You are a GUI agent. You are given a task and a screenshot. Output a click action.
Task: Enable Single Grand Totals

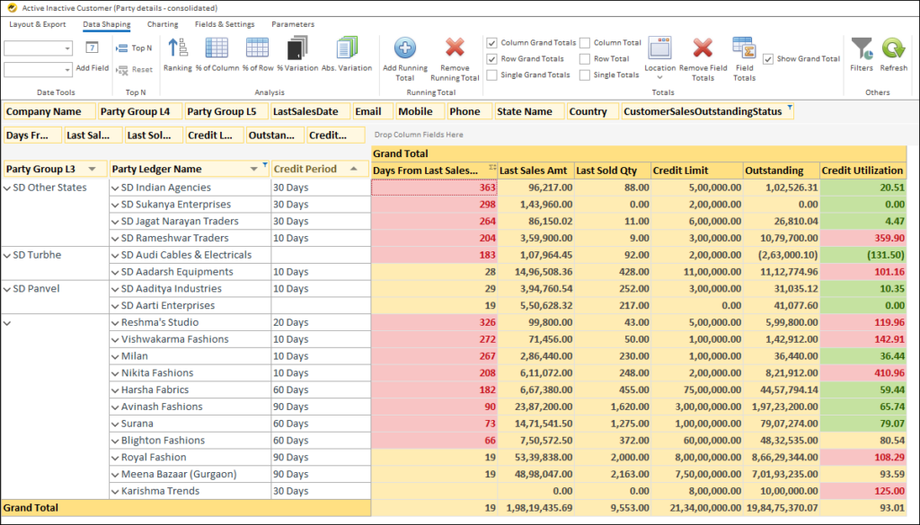pyautogui.click(x=491, y=74)
